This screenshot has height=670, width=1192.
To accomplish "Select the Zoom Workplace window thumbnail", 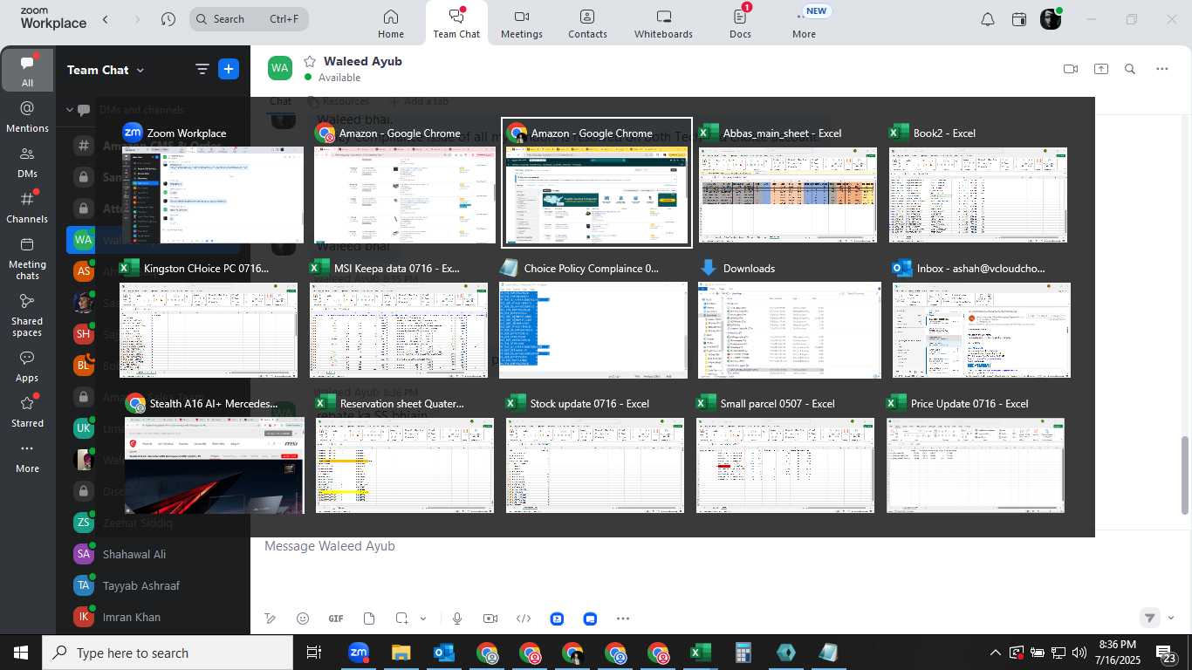I will [212, 183].
